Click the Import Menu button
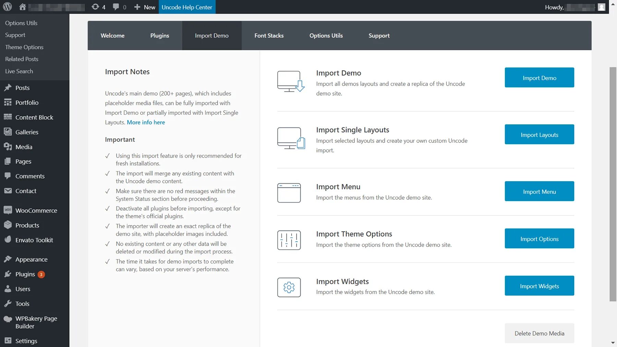Screen dimensions: 617x347 539,191
